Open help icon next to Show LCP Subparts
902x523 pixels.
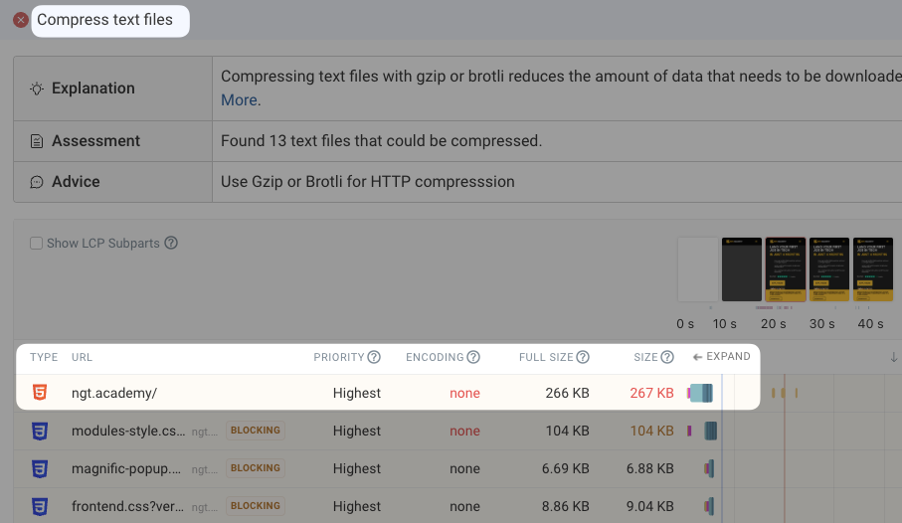(x=171, y=243)
